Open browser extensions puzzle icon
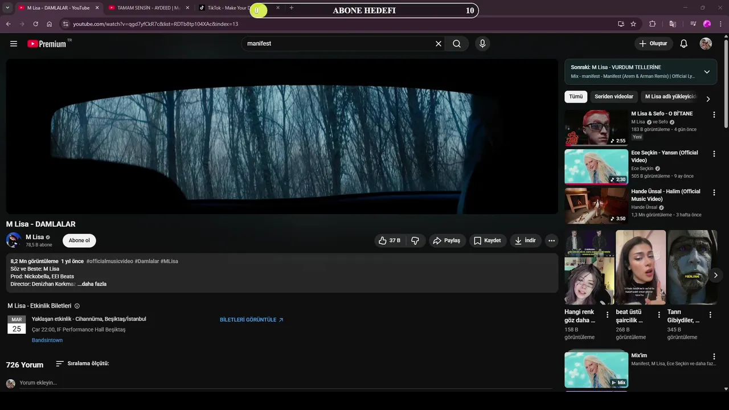Image resolution: width=729 pixels, height=410 pixels. [x=653, y=24]
